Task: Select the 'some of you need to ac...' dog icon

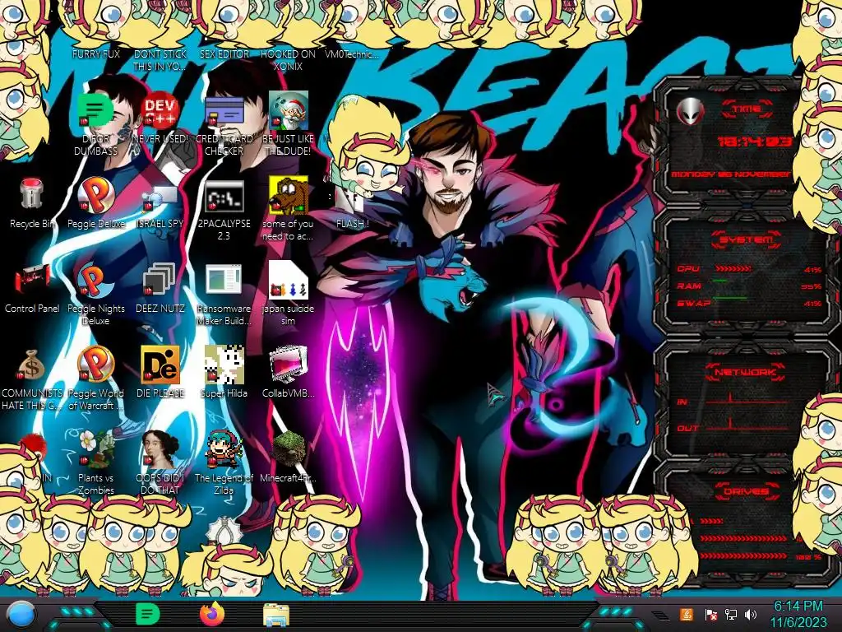Action: pos(289,194)
